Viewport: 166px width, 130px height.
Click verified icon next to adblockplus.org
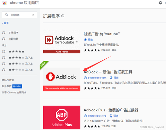(85, 116)
